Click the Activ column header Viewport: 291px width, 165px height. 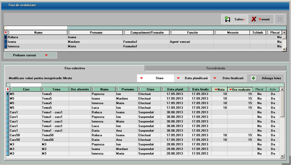pyautogui.click(x=273, y=89)
